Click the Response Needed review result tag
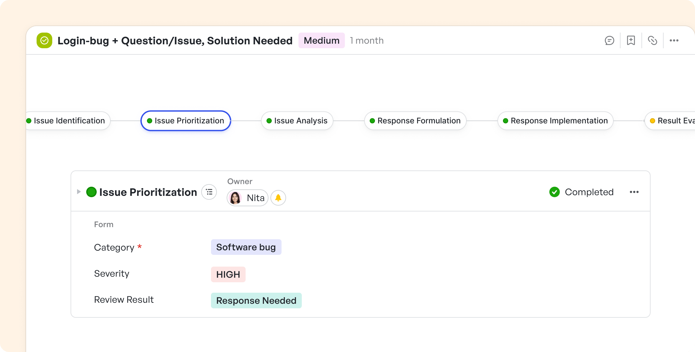Image resolution: width=695 pixels, height=352 pixels. point(256,301)
